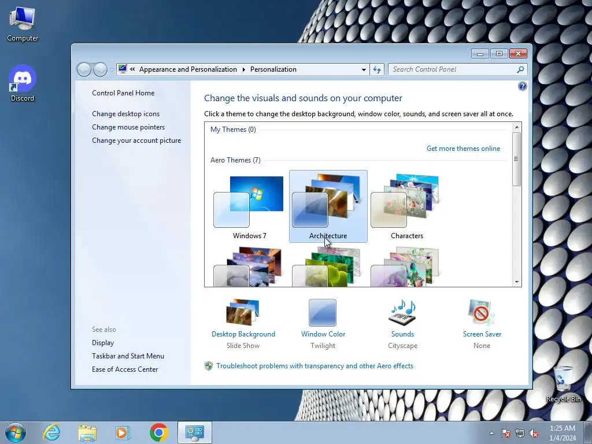Image resolution: width=592 pixels, height=444 pixels.
Task: Click Get more themes online
Action: [463, 149]
